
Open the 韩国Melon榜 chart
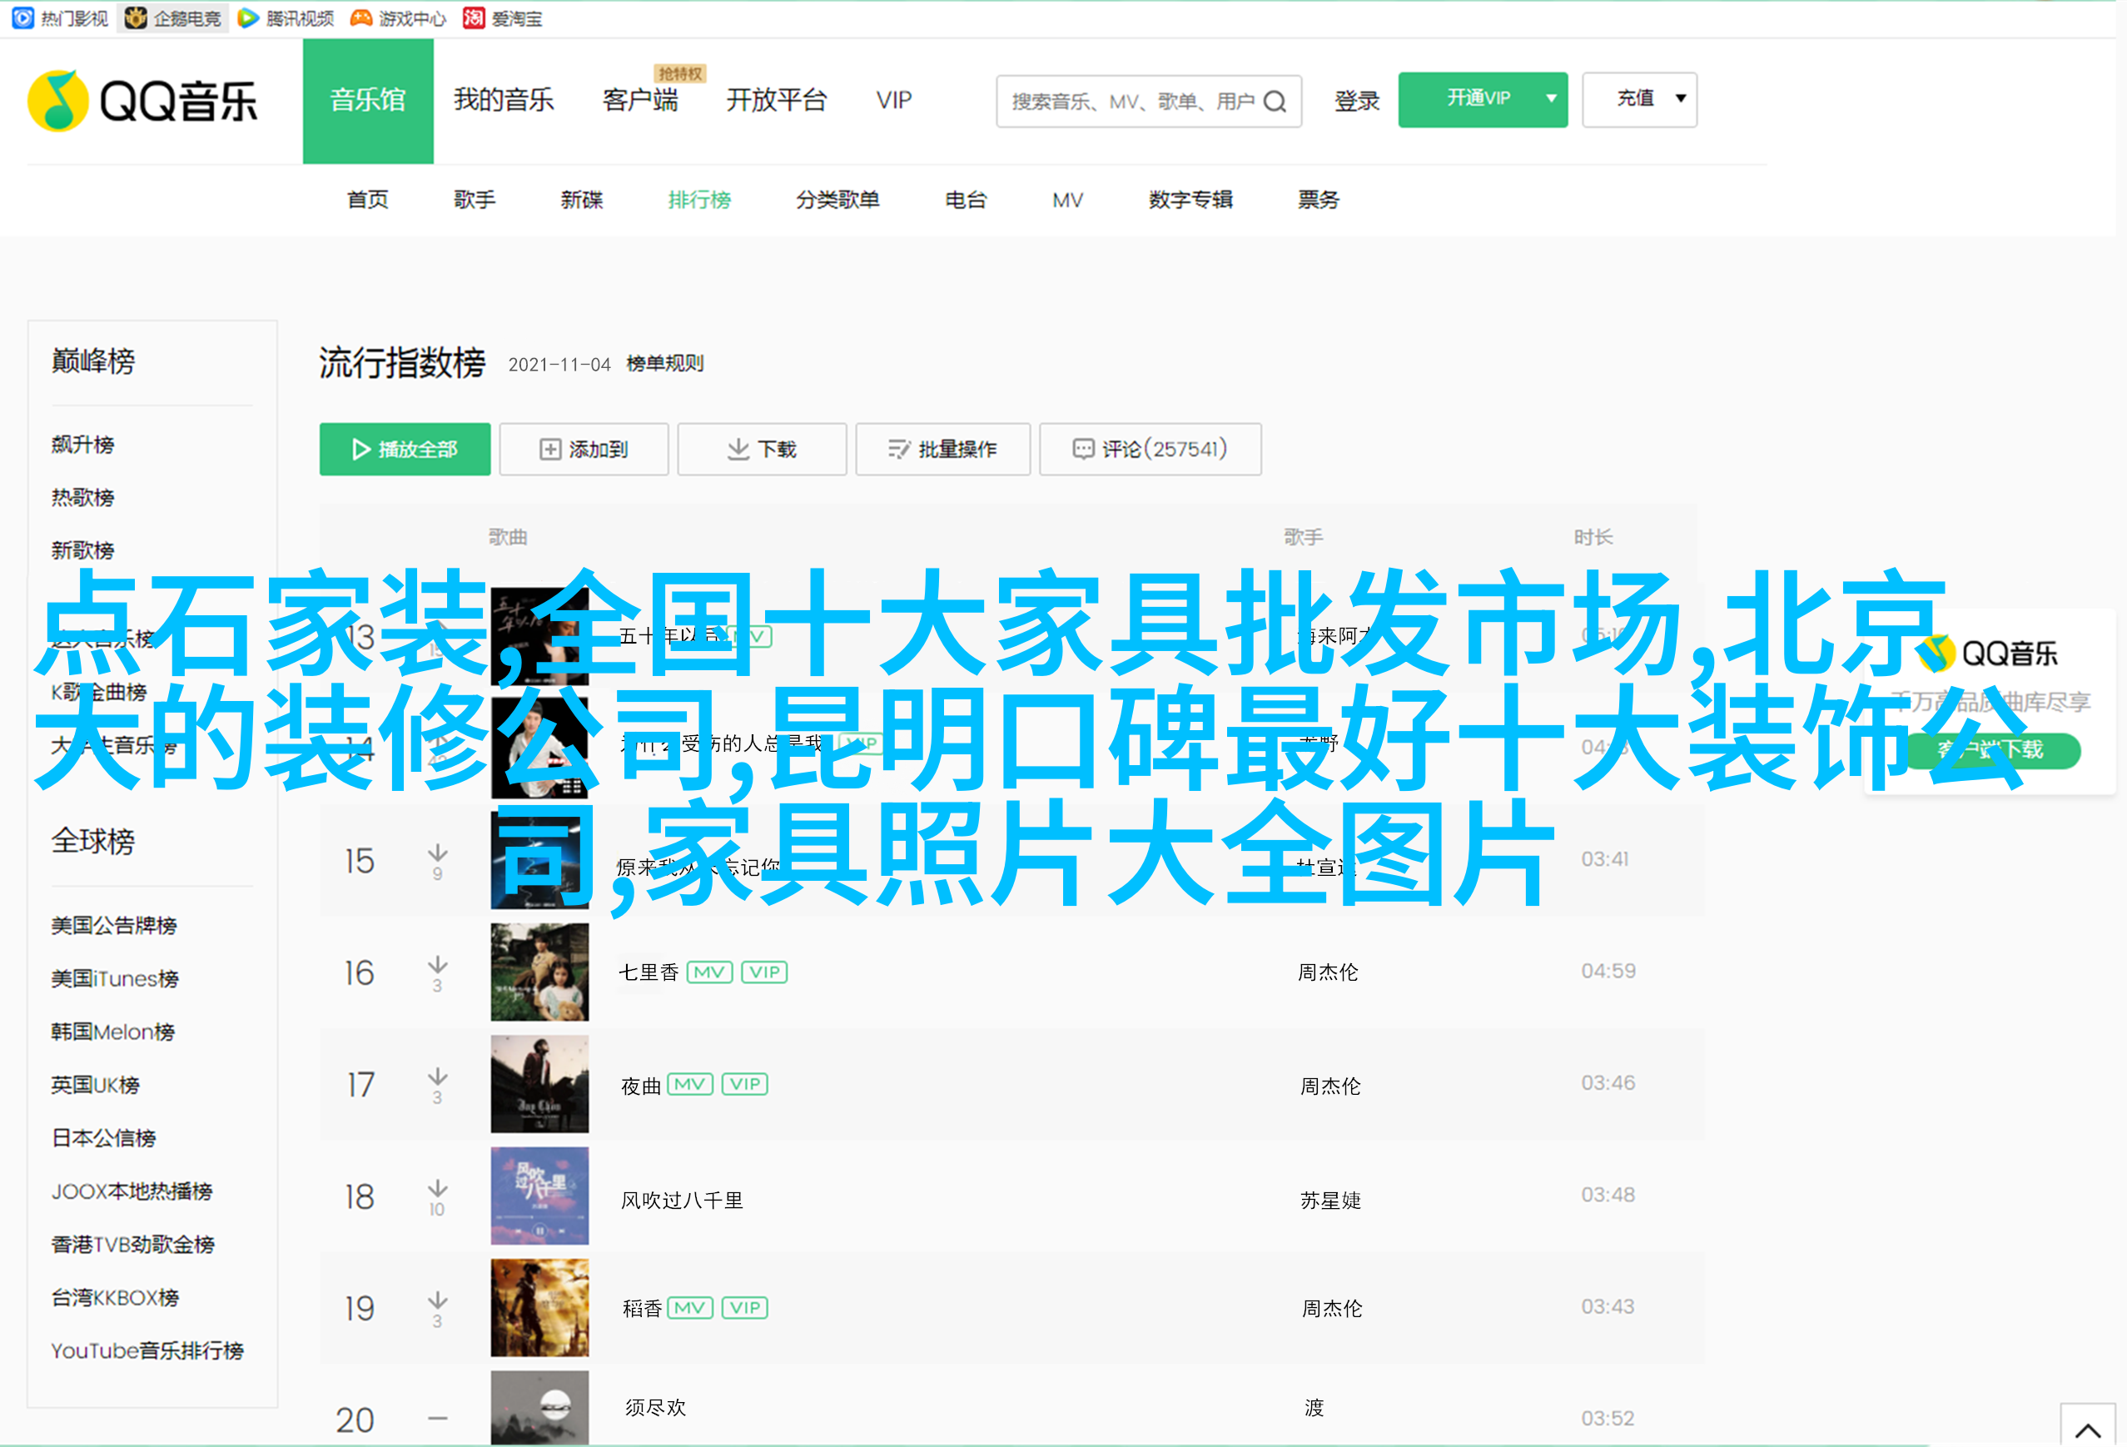[x=112, y=1032]
